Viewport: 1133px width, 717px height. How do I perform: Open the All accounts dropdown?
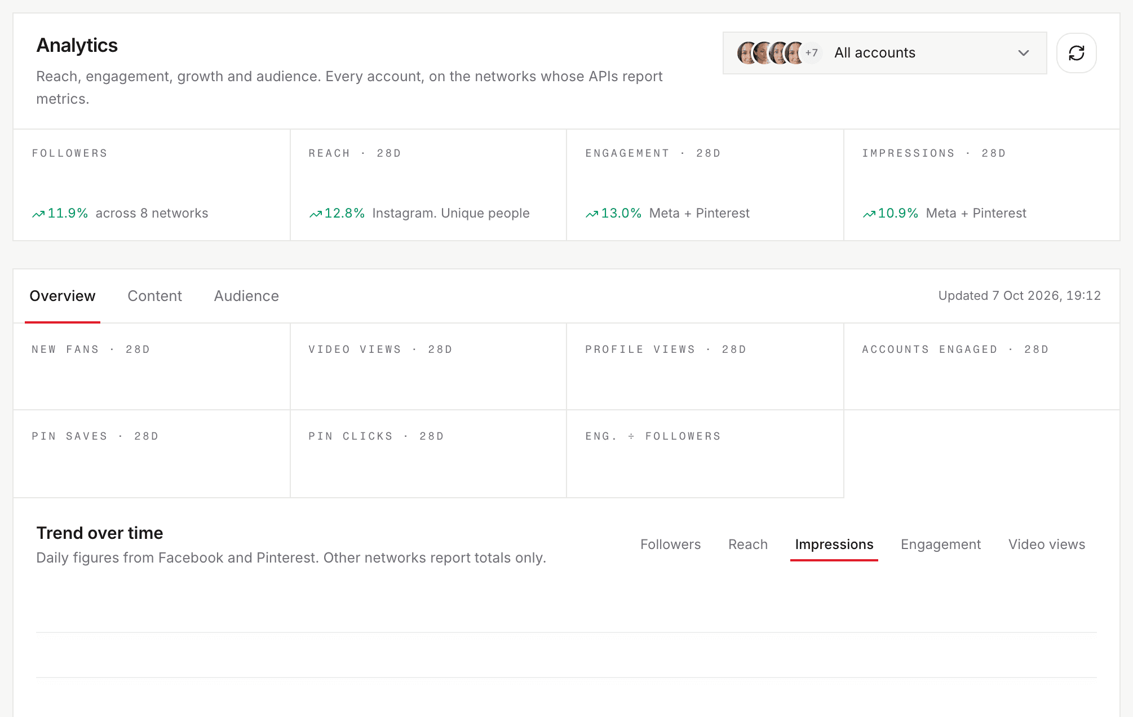click(884, 53)
